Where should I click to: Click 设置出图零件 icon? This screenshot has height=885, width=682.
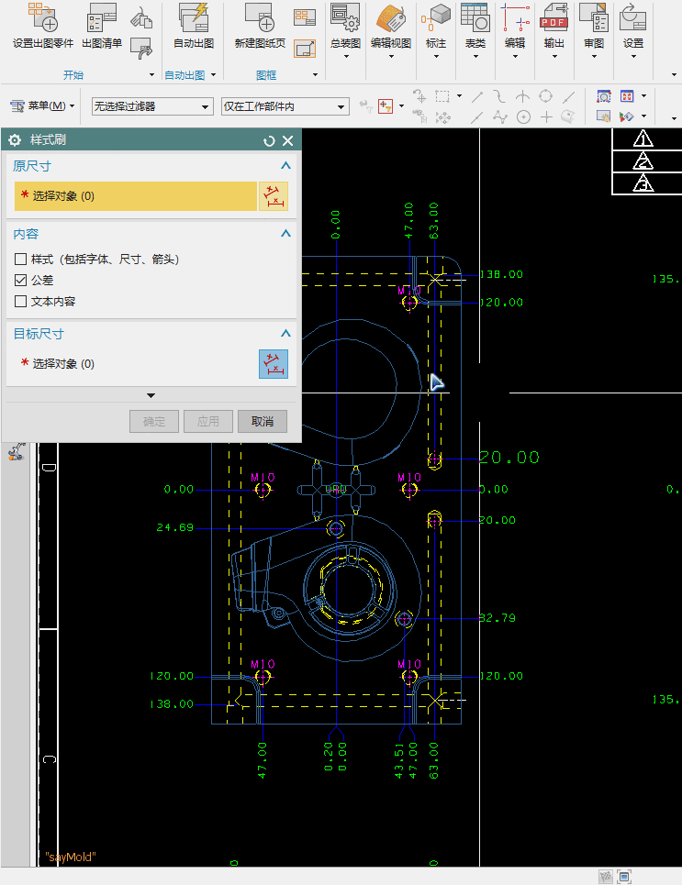pyautogui.click(x=43, y=17)
